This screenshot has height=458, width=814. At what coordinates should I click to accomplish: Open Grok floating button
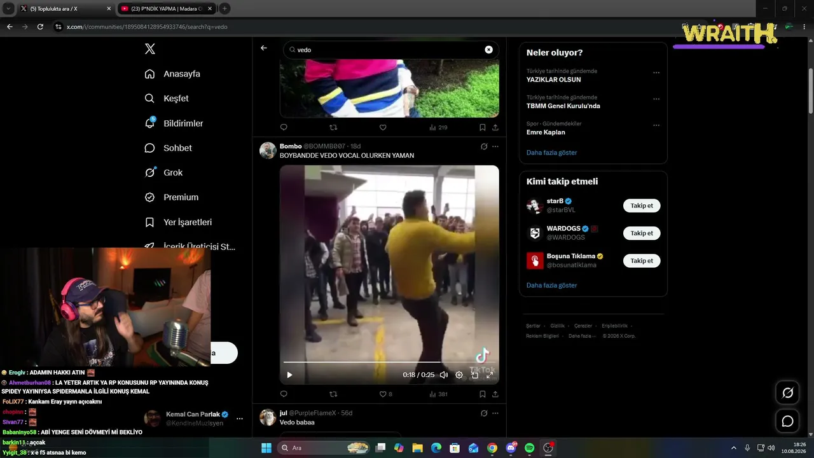click(787, 393)
